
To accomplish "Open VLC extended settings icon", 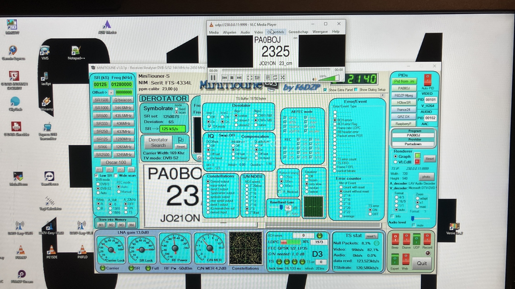I will pos(257,78).
